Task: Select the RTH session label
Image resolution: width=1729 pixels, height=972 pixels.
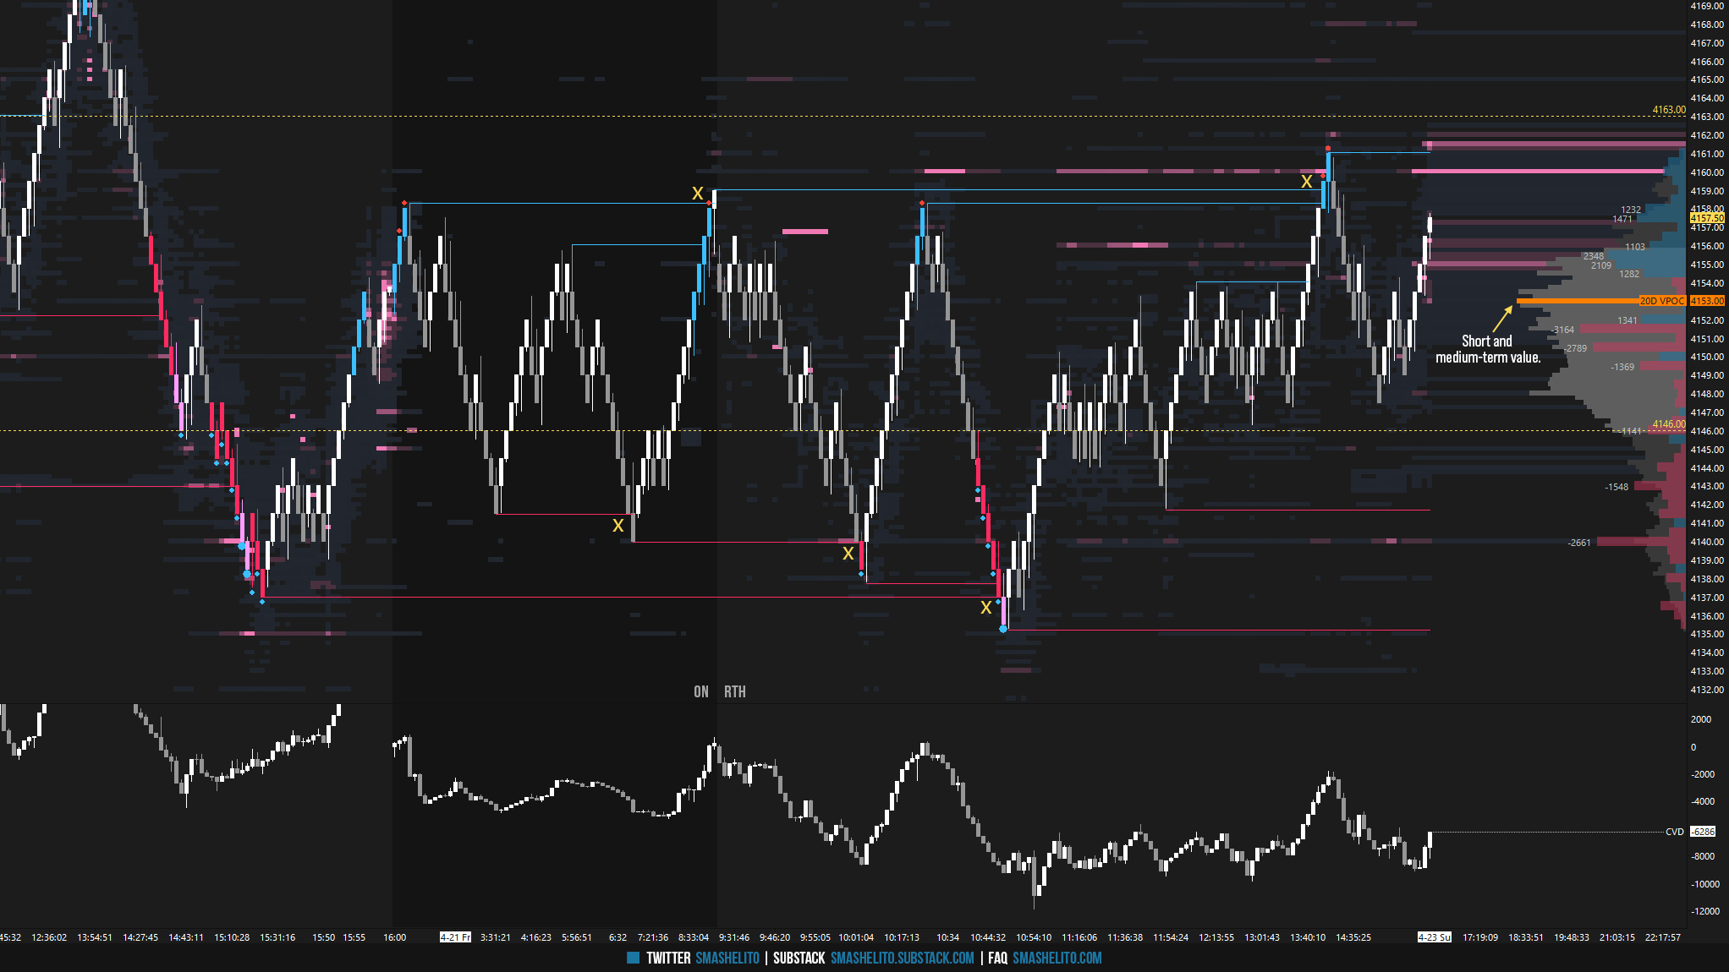Action: [734, 691]
